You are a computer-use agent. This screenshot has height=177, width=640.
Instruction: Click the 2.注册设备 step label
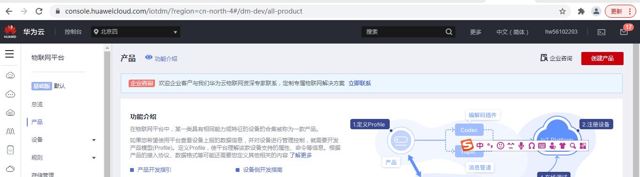click(x=596, y=124)
